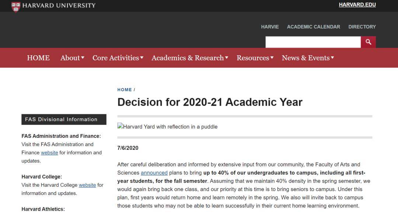398x215 pixels.
Task: Click the Harvard University header title
Action: coord(59,6)
